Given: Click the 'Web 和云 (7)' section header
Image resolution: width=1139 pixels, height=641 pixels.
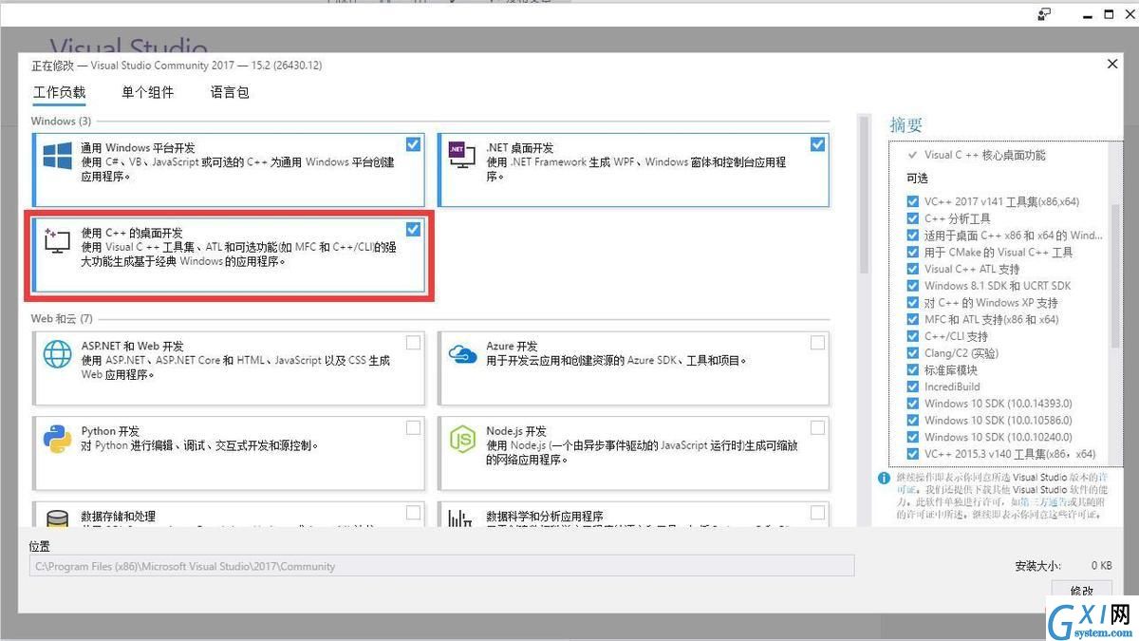Looking at the screenshot, I should (x=62, y=319).
